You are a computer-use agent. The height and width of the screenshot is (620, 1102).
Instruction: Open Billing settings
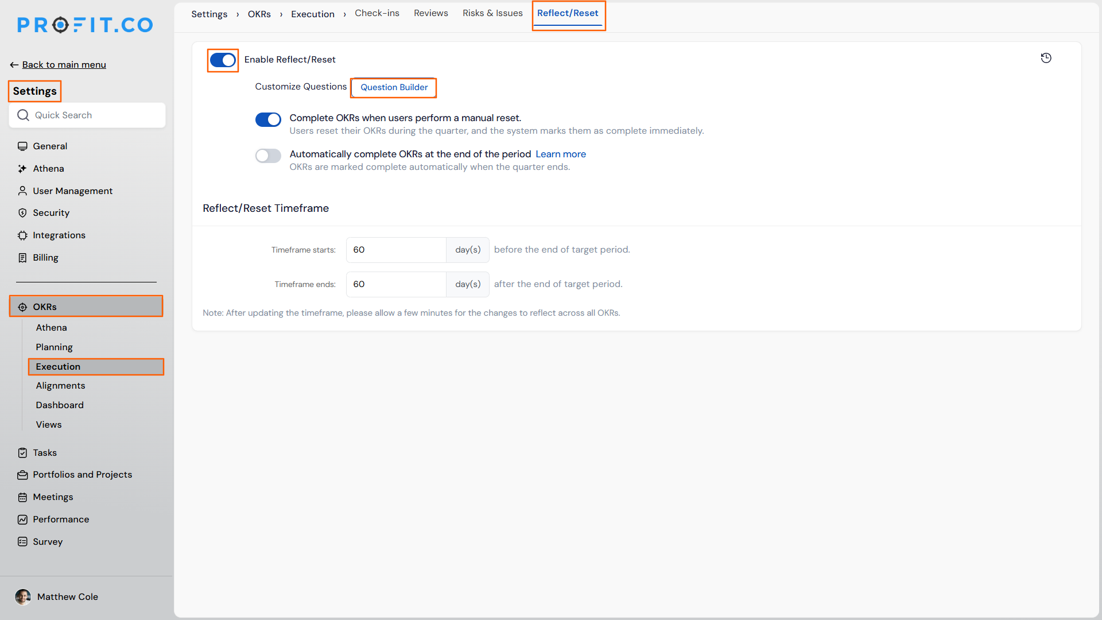pyautogui.click(x=45, y=258)
